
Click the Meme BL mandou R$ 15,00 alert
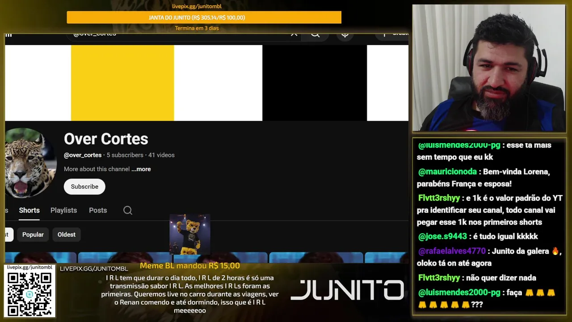tap(190, 266)
